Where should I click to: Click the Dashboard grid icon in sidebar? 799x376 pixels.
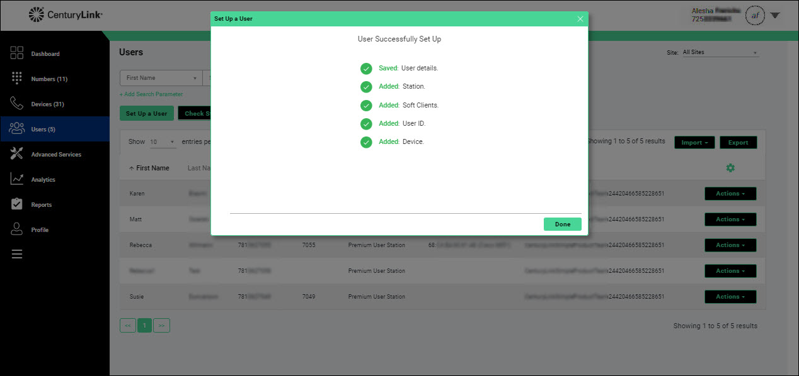click(17, 53)
